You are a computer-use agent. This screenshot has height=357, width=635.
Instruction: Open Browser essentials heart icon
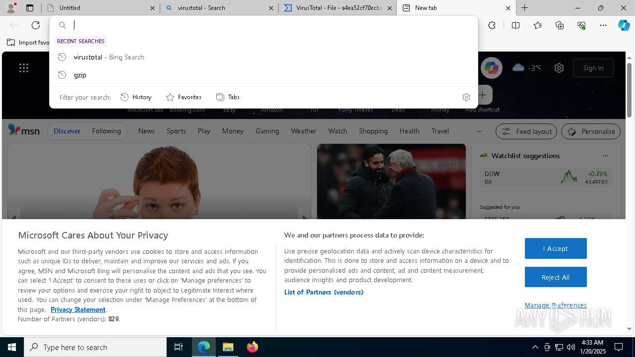pyautogui.click(x=581, y=25)
